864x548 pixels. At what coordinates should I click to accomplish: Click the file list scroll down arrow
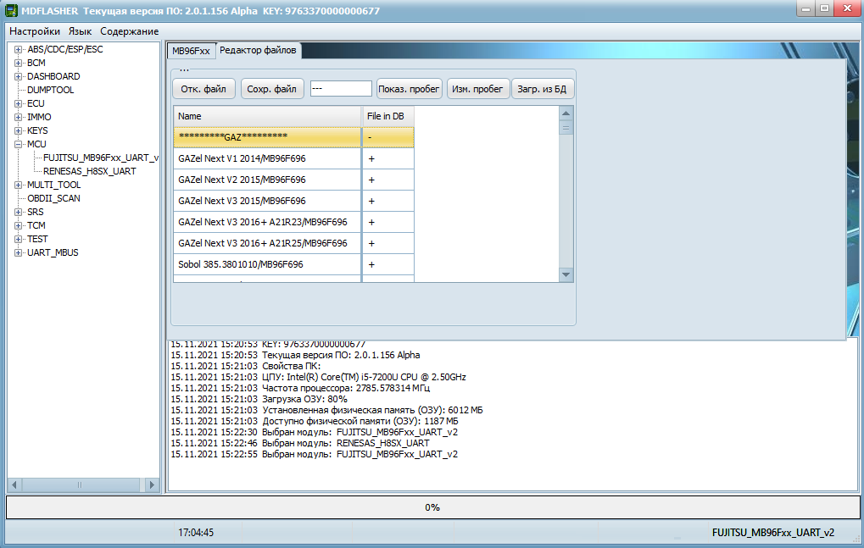[566, 274]
